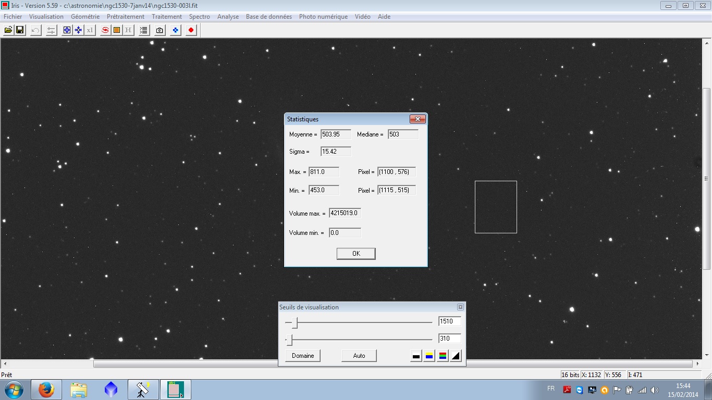The image size is (712, 400).
Task: Open the Analyse menu
Action: [x=228, y=17]
